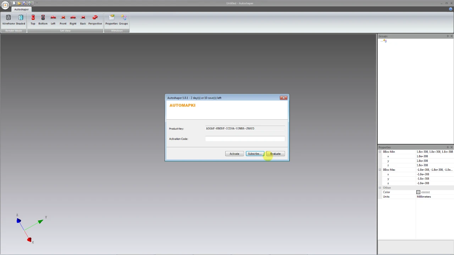Close the Groups panel

point(452,36)
